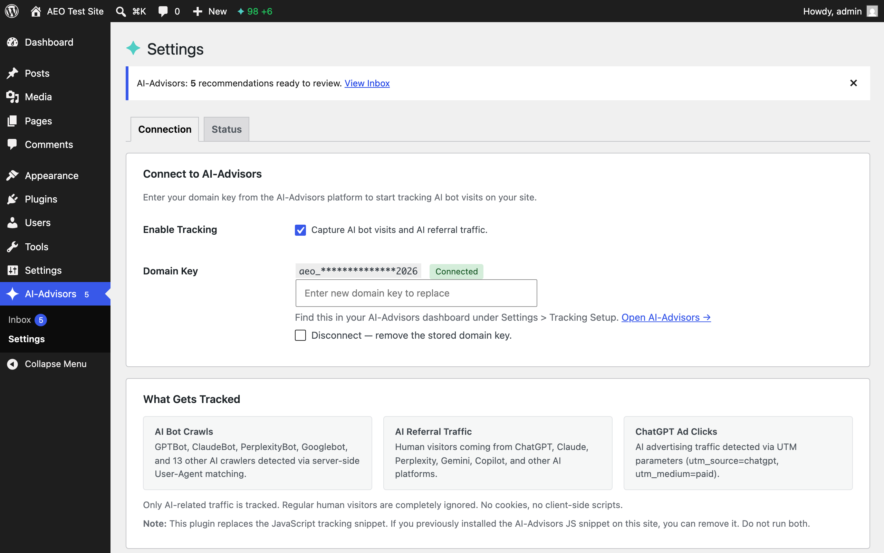Screen dimensions: 884x553
Task: Click the Posts pushpin icon
Action: coord(12,73)
